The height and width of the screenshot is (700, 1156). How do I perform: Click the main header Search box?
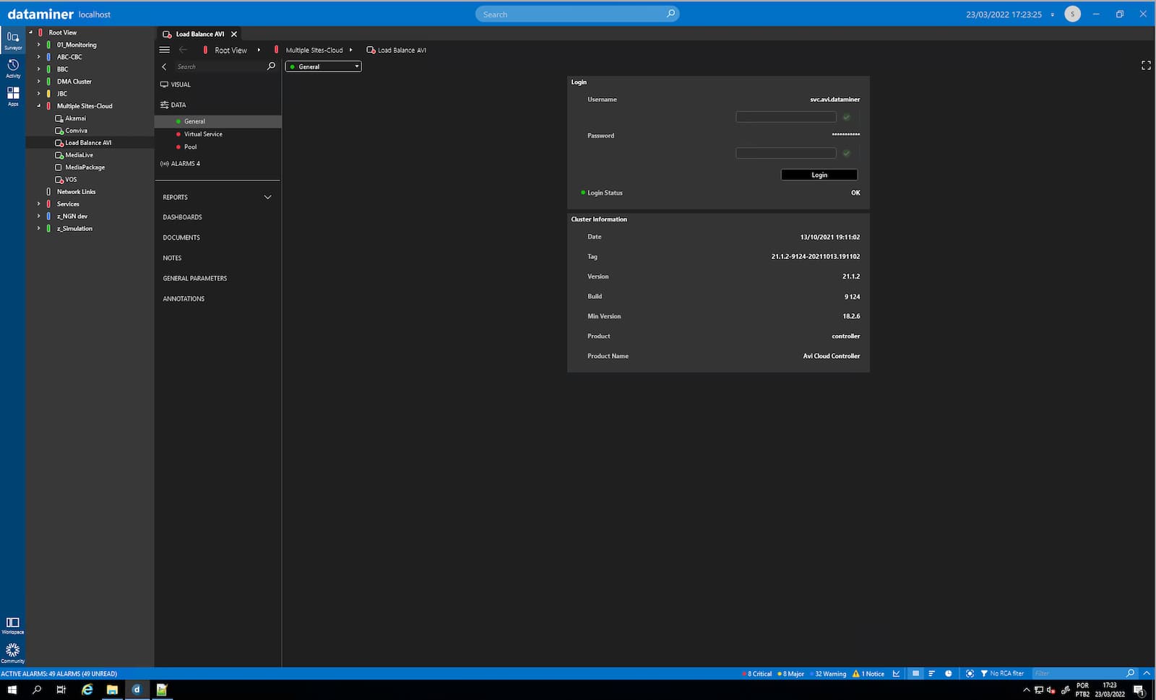[577, 14]
